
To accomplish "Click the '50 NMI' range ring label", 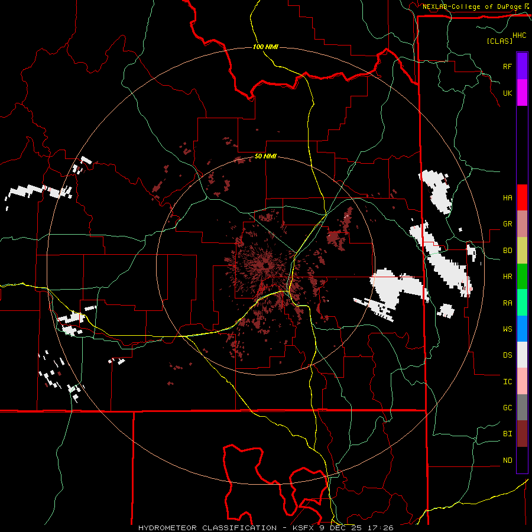I will pos(265,157).
